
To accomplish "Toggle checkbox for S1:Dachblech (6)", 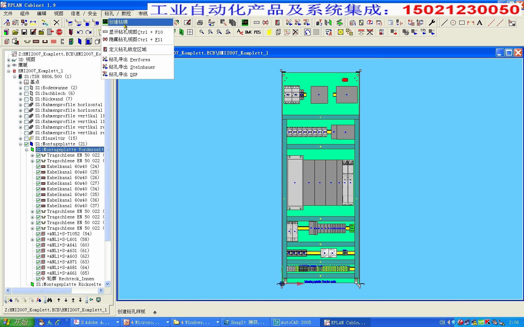I will 27,94.
